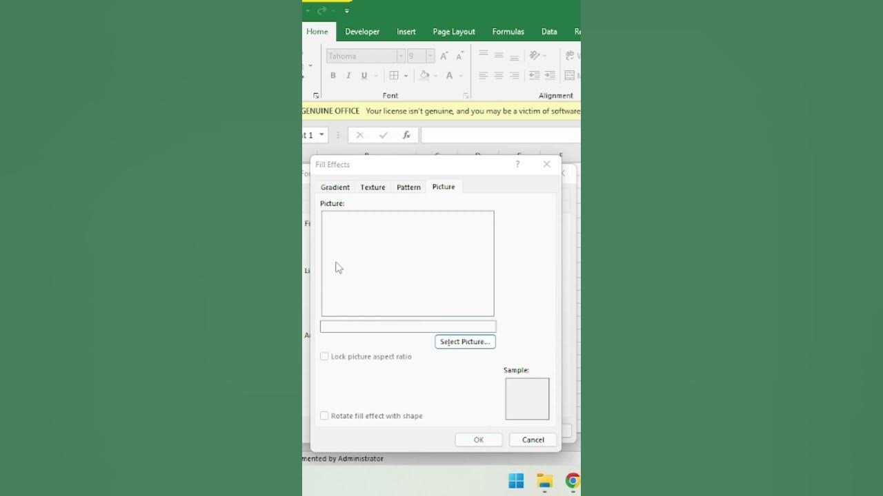Toggle Bold formatting in the ribbon
Image resolution: width=883 pixels, height=496 pixels.
click(x=333, y=76)
